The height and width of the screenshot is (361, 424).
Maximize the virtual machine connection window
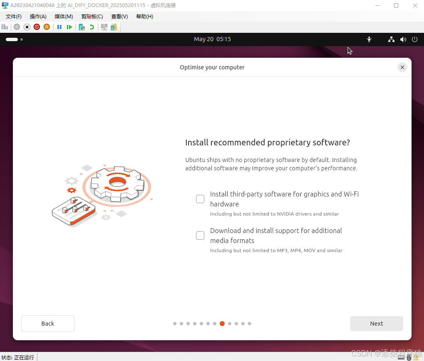tap(396, 5)
